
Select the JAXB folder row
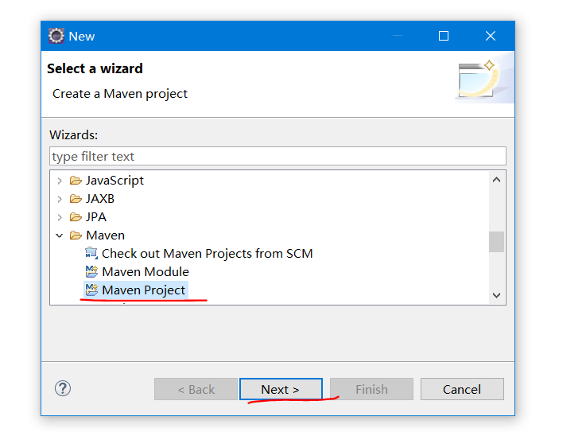(100, 199)
